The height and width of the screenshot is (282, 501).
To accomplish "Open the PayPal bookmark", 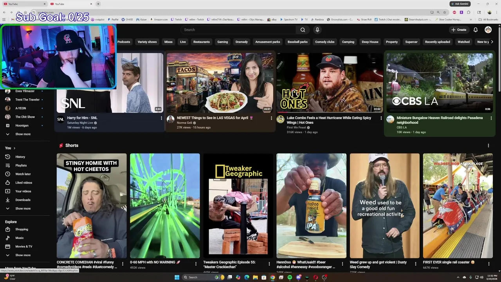I will 113,19.
